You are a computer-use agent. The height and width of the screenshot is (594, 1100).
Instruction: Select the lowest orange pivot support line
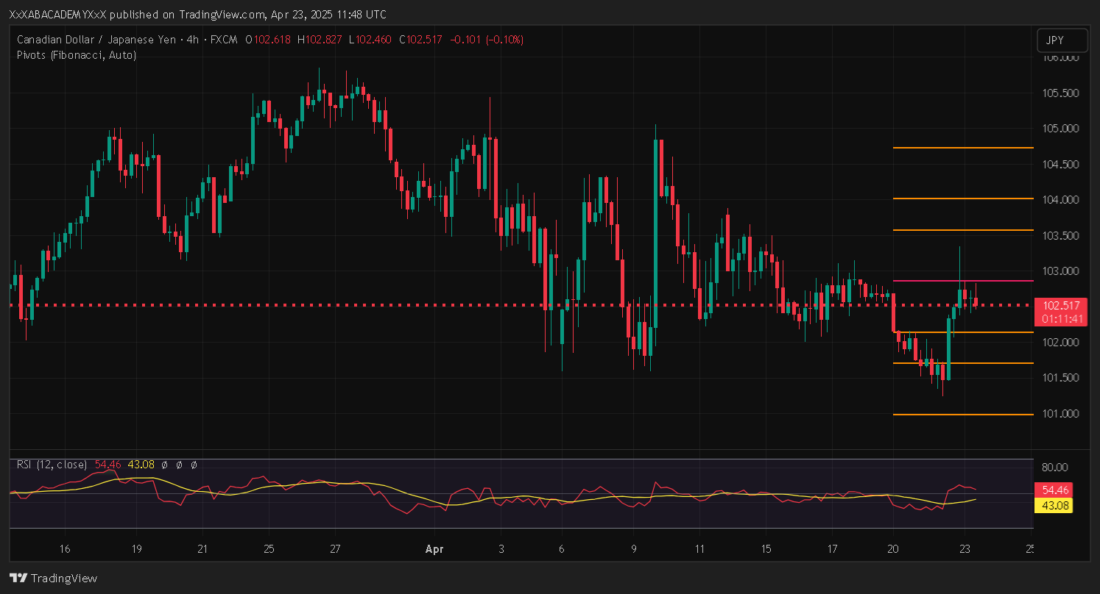(x=962, y=415)
